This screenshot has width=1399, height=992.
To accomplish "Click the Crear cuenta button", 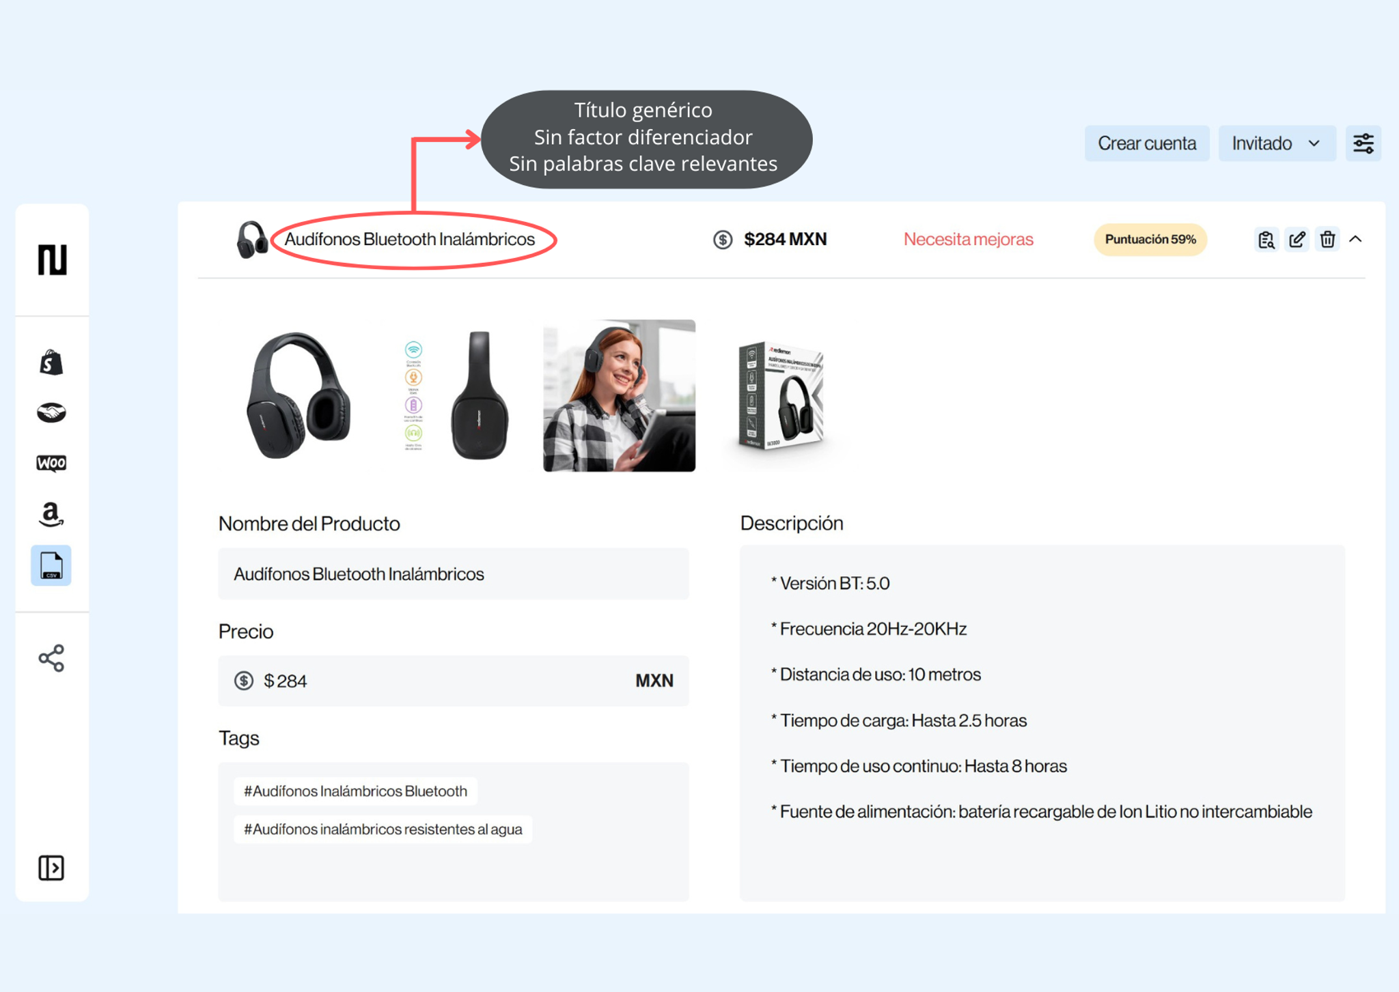I will [1146, 143].
